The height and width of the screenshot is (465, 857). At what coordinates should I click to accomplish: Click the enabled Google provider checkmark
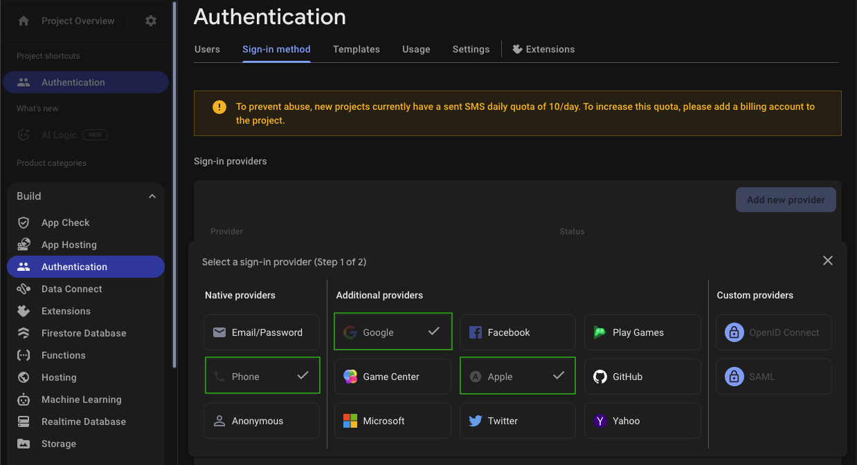tap(434, 332)
